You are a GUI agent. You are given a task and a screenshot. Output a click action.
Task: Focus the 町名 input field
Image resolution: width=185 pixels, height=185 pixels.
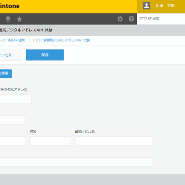(x=50, y=141)
